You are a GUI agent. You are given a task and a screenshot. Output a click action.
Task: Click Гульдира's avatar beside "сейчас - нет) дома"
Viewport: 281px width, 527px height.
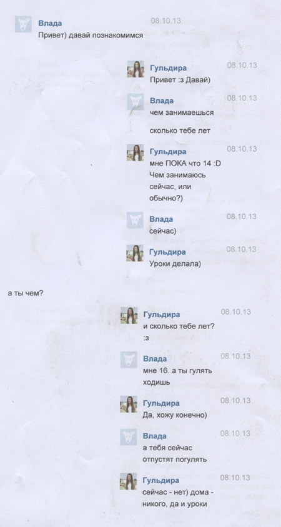[129, 481]
